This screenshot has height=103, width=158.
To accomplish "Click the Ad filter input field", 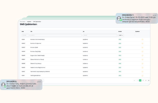I will click(x=100, y=35).
